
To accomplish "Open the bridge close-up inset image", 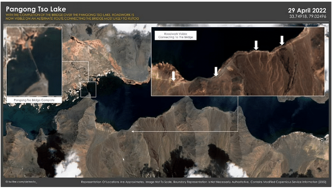I will 34,61.
